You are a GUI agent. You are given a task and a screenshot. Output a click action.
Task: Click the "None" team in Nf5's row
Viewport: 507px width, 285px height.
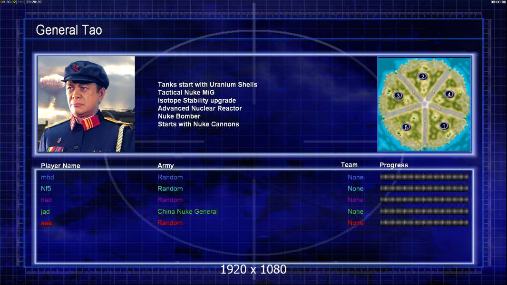pos(356,189)
